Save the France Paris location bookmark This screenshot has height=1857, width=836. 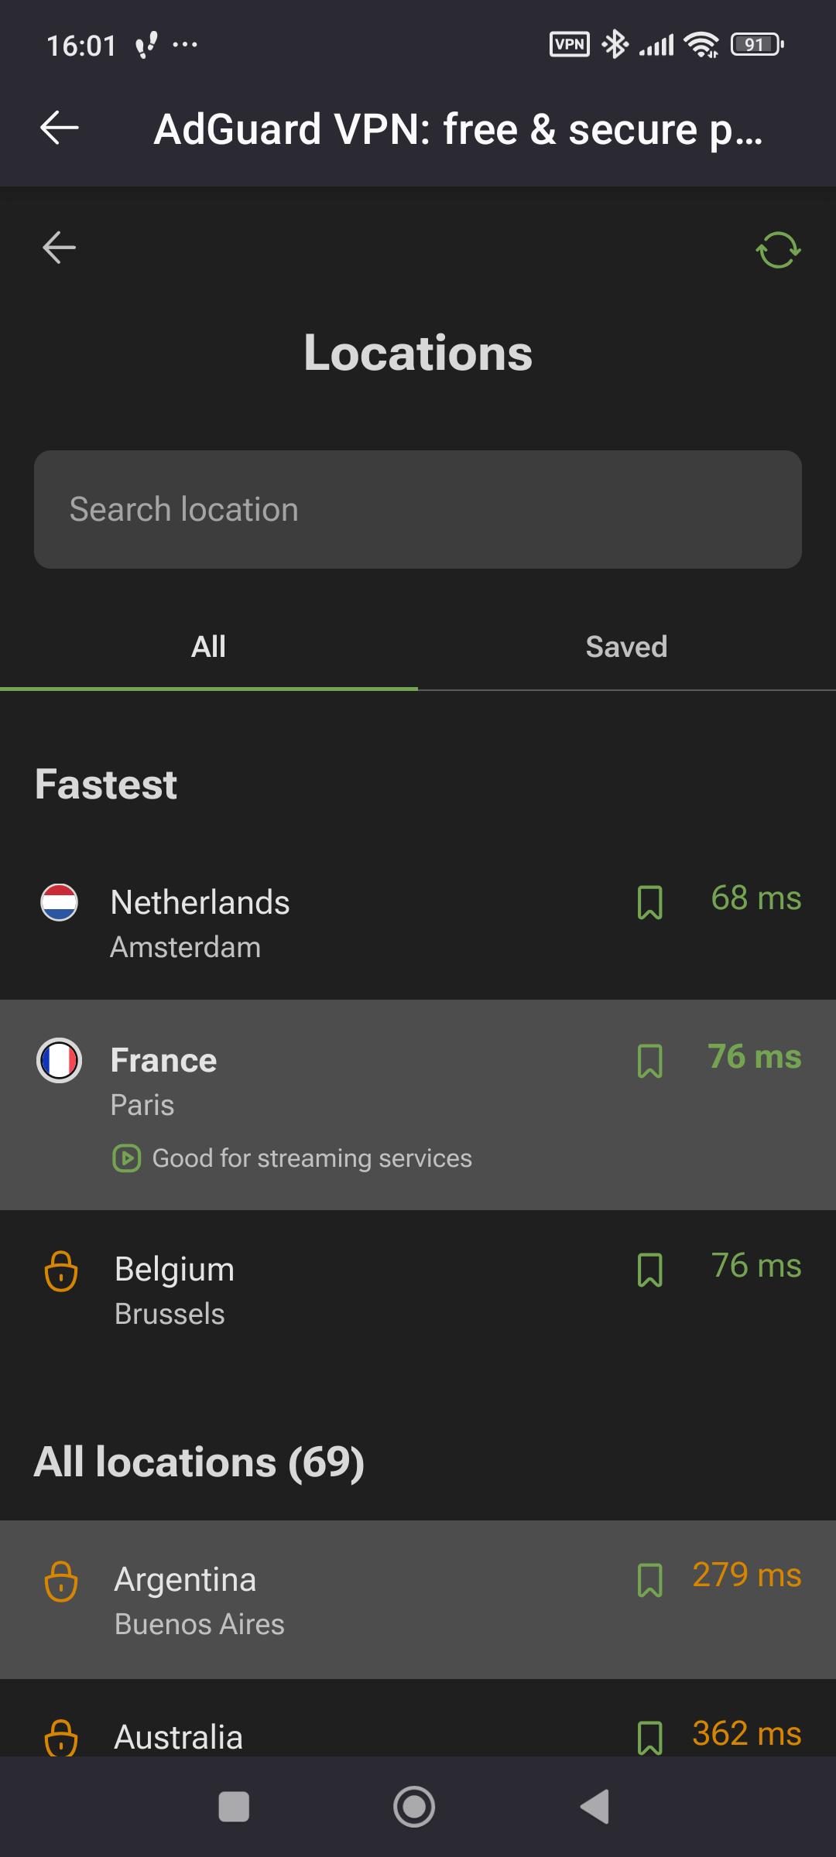tap(649, 1061)
